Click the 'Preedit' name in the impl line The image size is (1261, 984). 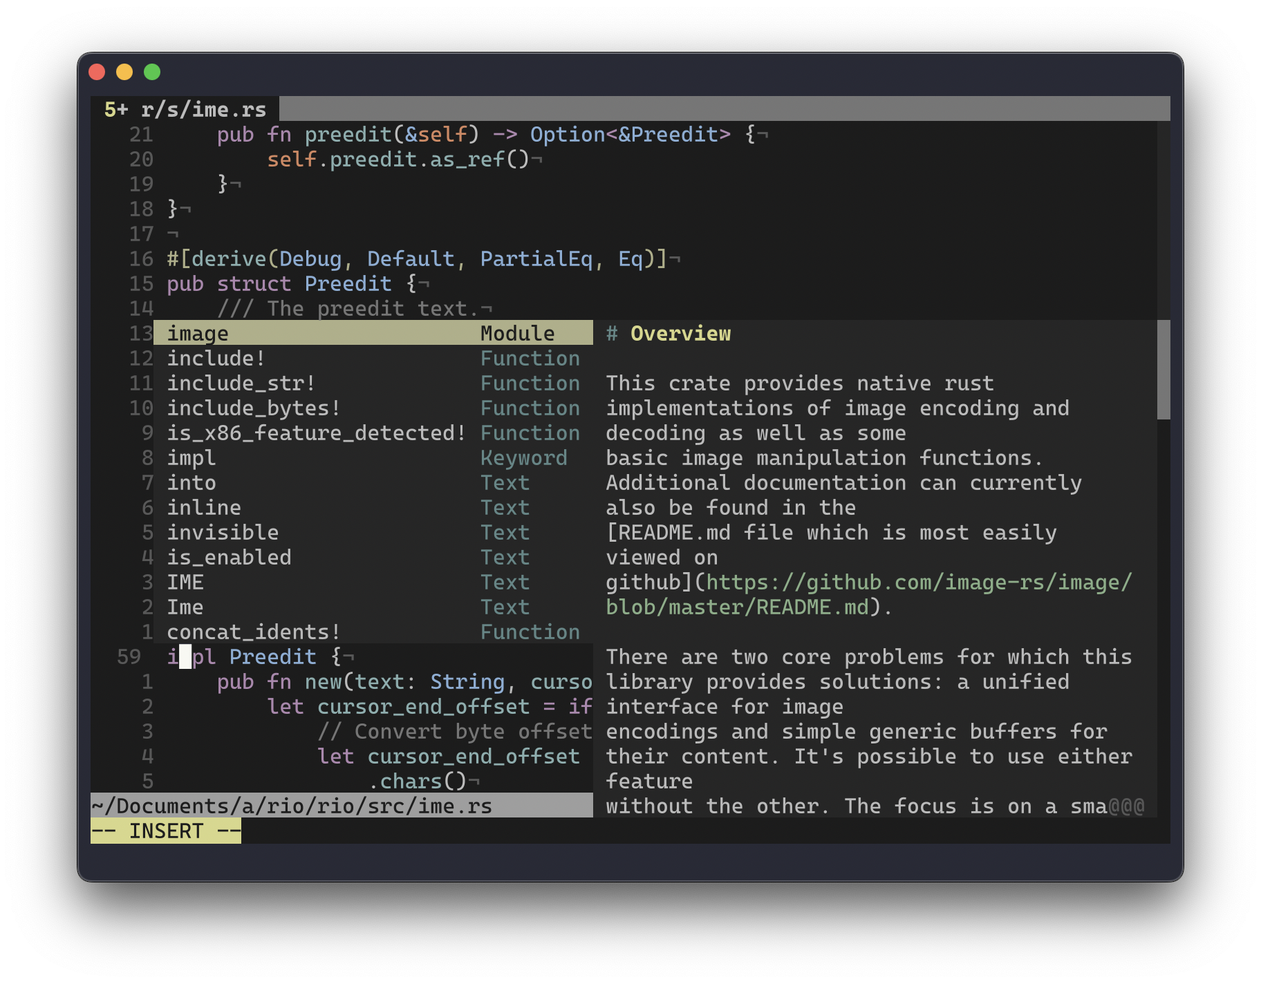(273, 656)
